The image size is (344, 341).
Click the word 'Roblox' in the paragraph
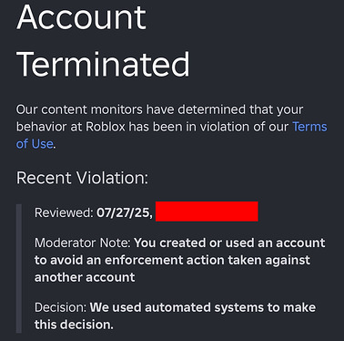coord(106,127)
